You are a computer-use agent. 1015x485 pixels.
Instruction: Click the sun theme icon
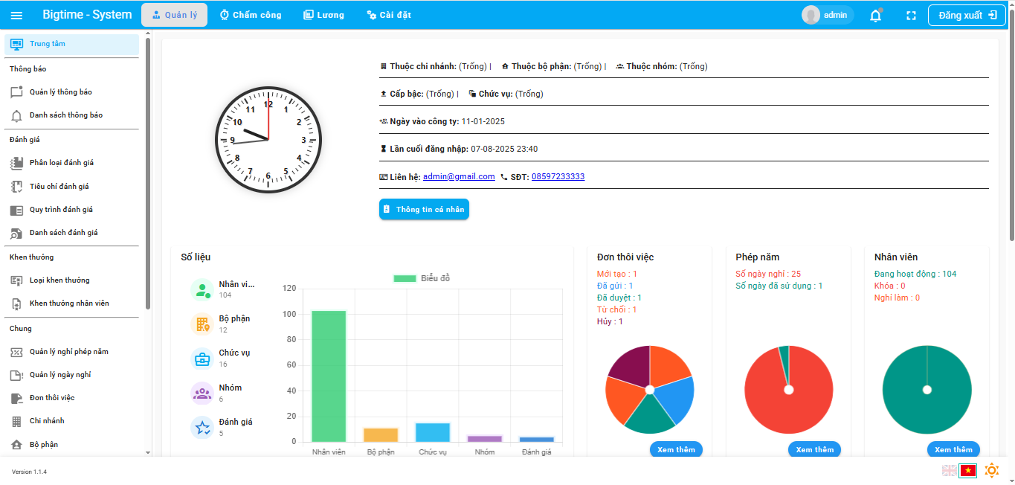pos(991,470)
